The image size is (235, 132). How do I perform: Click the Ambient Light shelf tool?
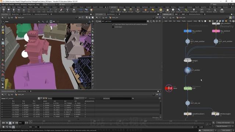click(x=194, y=10)
